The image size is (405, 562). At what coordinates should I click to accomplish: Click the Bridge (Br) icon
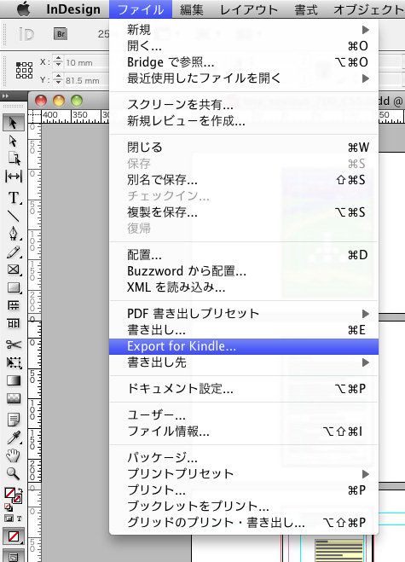(x=61, y=34)
